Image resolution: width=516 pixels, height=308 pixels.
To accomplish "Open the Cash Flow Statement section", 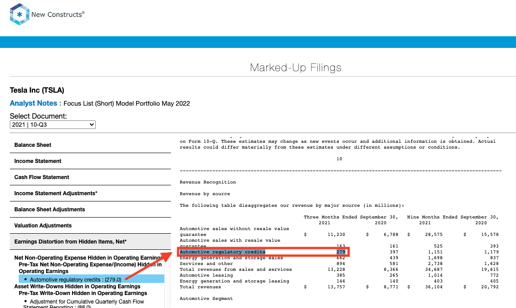I will coord(90,177).
